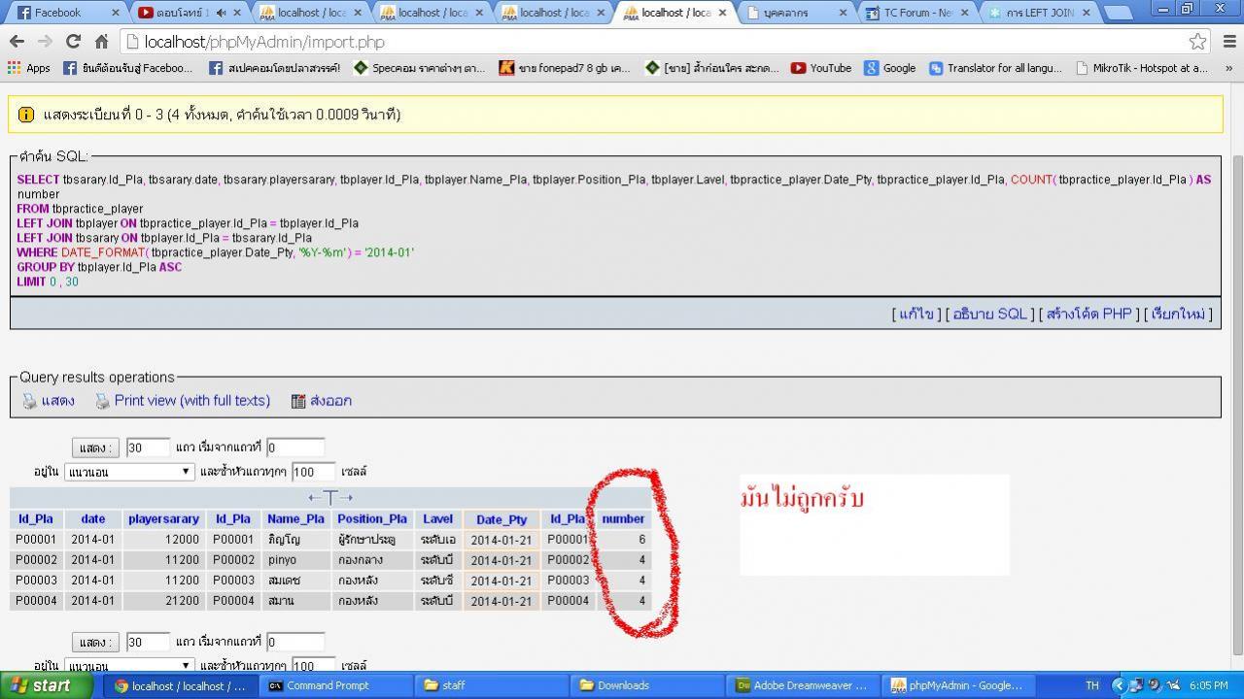The width and height of the screenshot is (1244, 699).
Task: Reload the phpMyAdmin page
Action: tap(73, 42)
